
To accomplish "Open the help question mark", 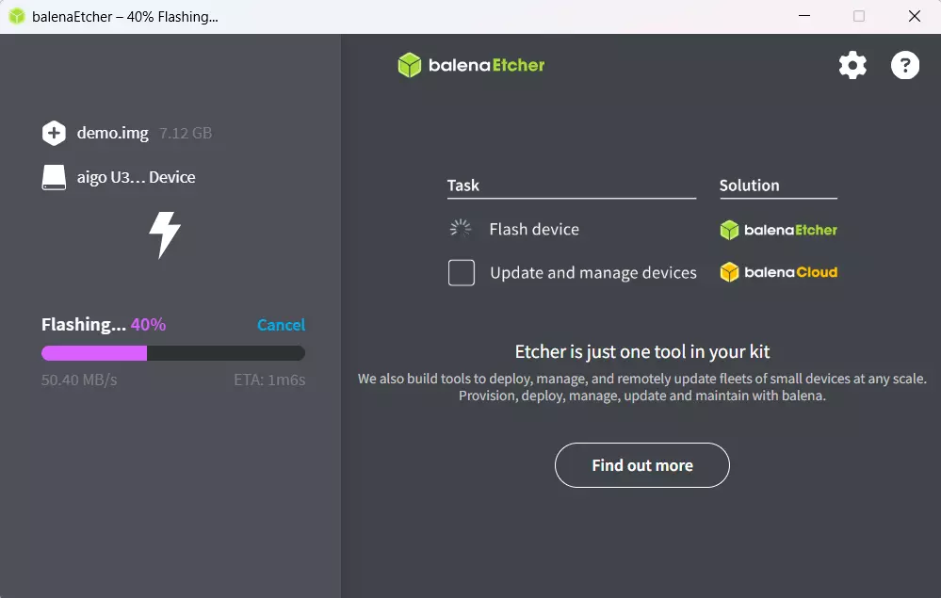I will point(904,65).
